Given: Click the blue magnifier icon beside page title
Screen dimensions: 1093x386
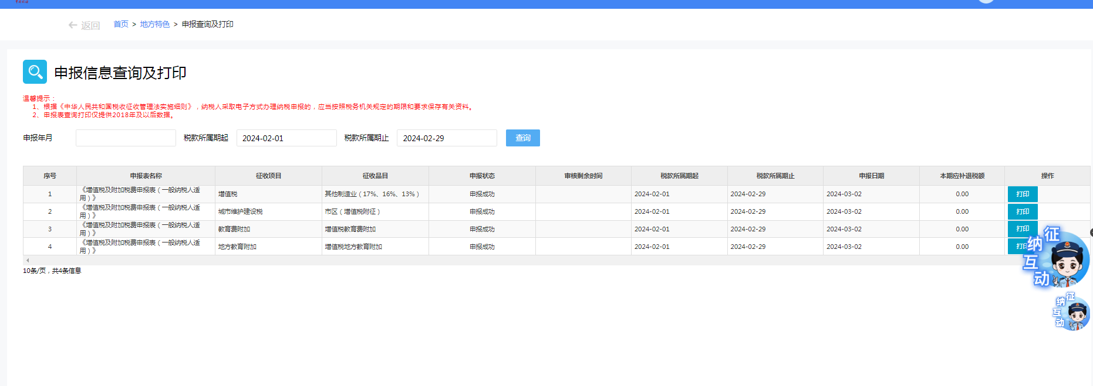Looking at the screenshot, I should click(x=35, y=72).
